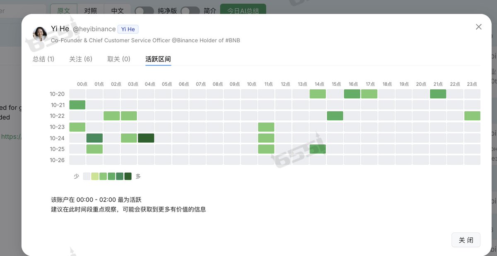Screen dimensions: 497x256
Task: Switch to the 对照 view option
Action: [x=91, y=11]
